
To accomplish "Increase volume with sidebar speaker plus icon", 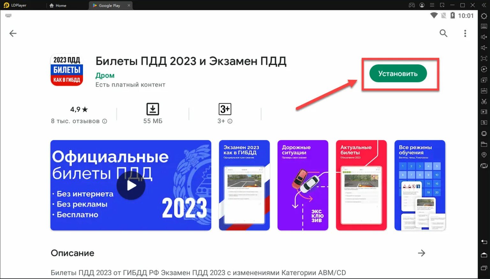I will point(484,37).
